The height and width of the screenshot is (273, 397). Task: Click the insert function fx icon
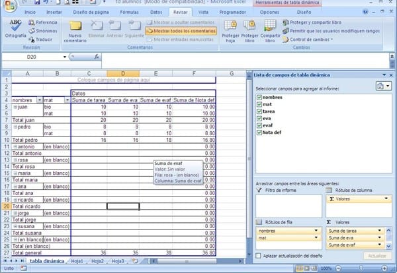pos(97,57)
